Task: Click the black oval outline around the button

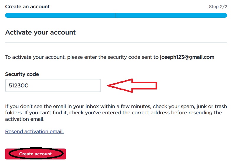Action: (x=10, y=154)
